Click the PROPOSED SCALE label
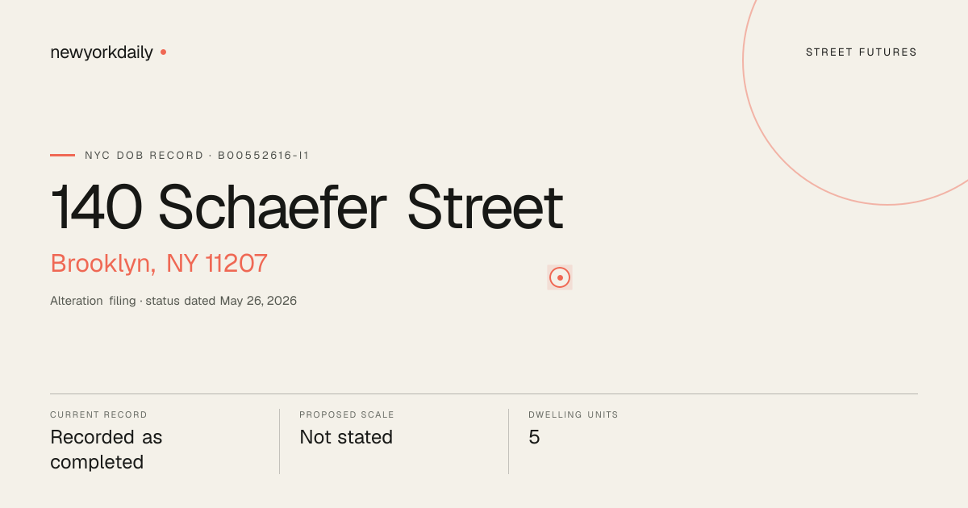This screenshot has width=968, height=508. 347,414
